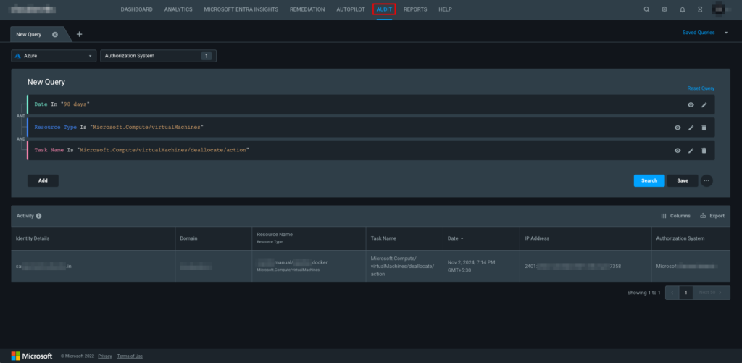Click the Resource Name column header
The height and width of the screenshot is (363, 742).
tap(275, 234)
